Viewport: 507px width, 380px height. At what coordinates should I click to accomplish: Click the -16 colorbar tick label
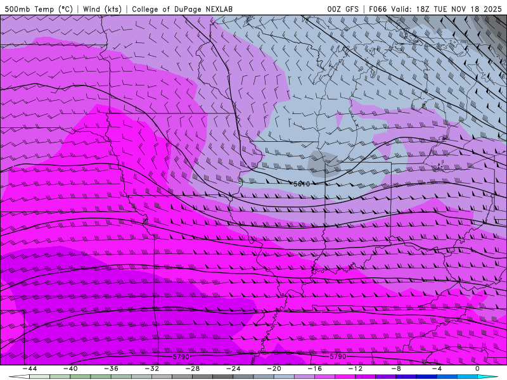314,369
